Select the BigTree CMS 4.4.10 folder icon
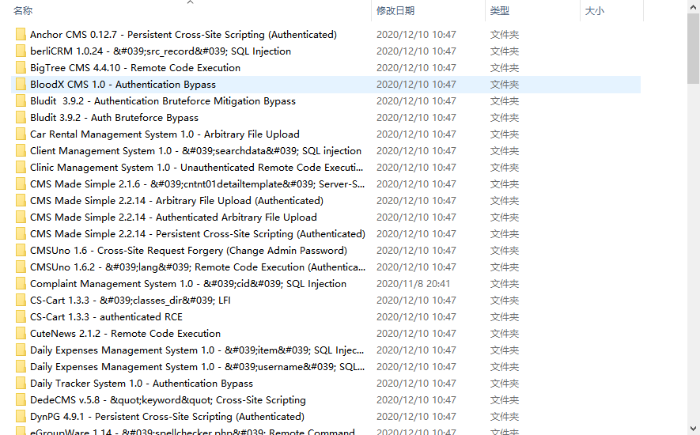700x435 pixels. coord(21,67)
